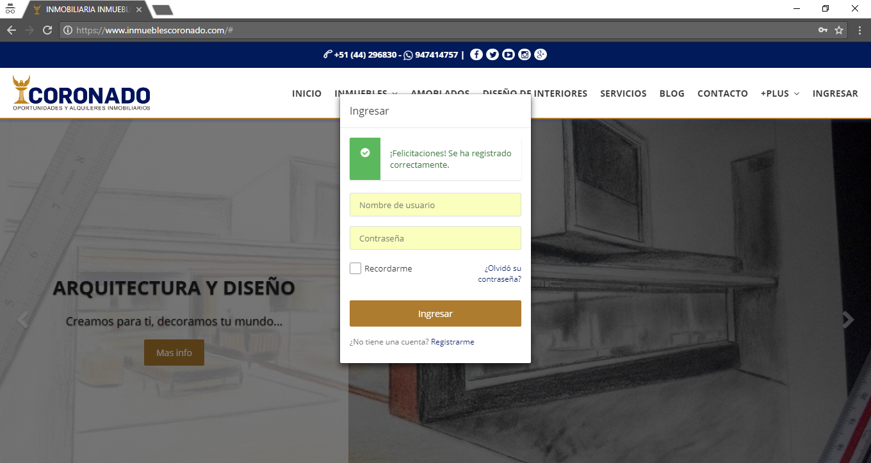Go to next slide with right arrow
Screen dimensions: 871x463
pos(848,320)
